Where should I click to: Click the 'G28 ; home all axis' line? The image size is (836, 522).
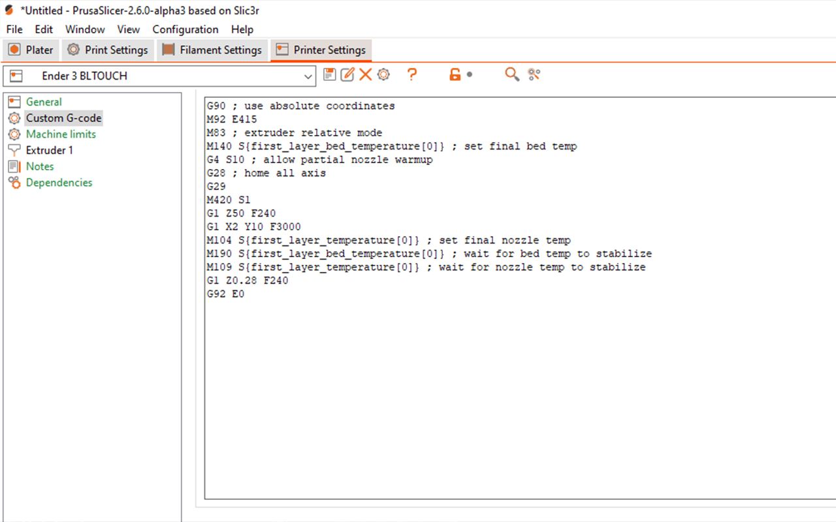click(x=266, y=173)
